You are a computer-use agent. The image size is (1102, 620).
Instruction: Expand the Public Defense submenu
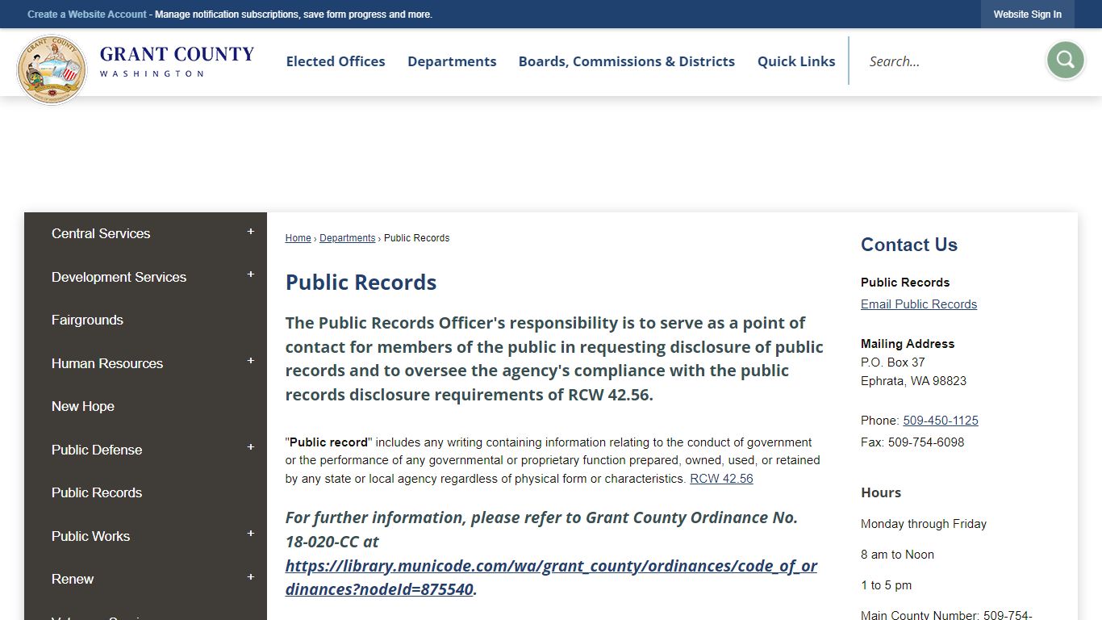tap(250, 448)
